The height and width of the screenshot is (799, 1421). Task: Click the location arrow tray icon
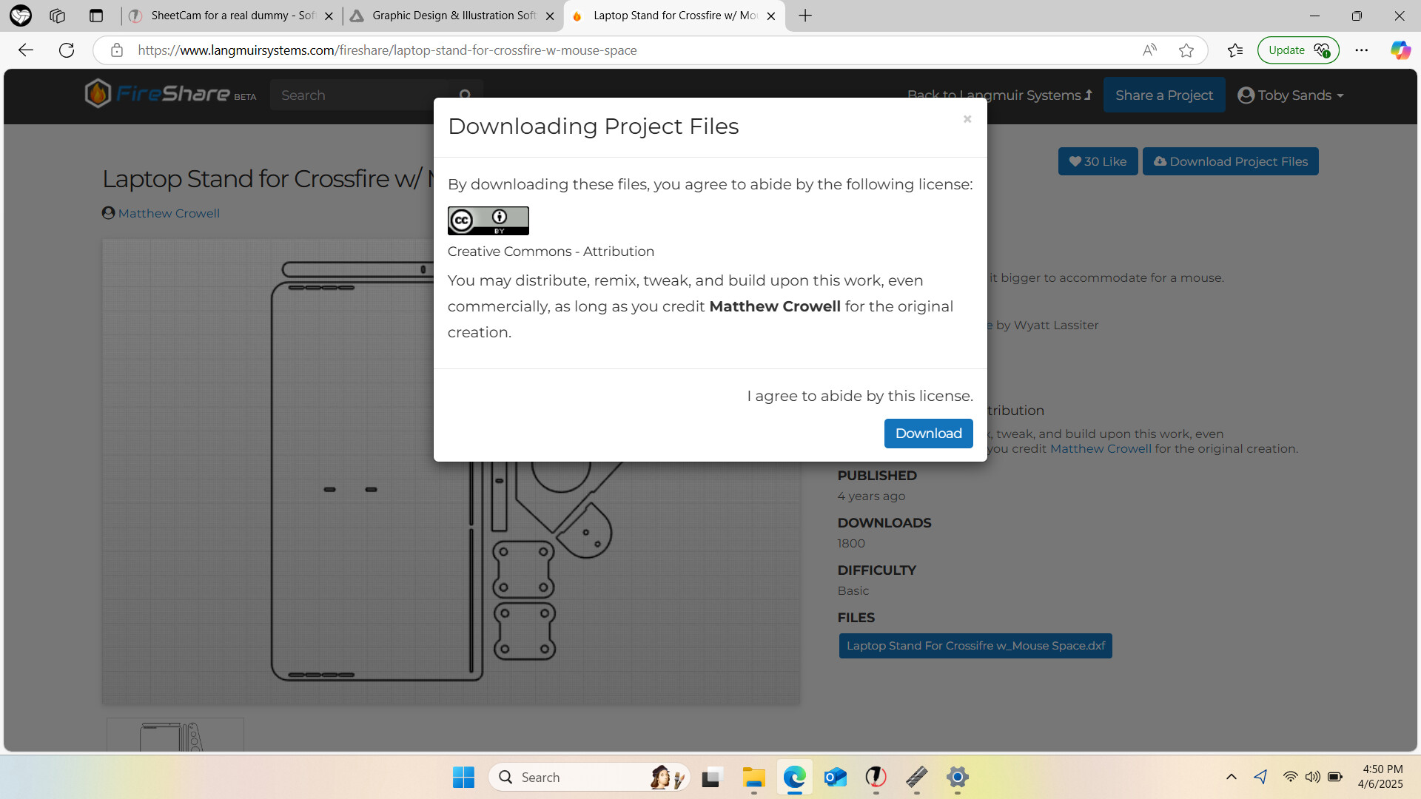point(1260,777)
